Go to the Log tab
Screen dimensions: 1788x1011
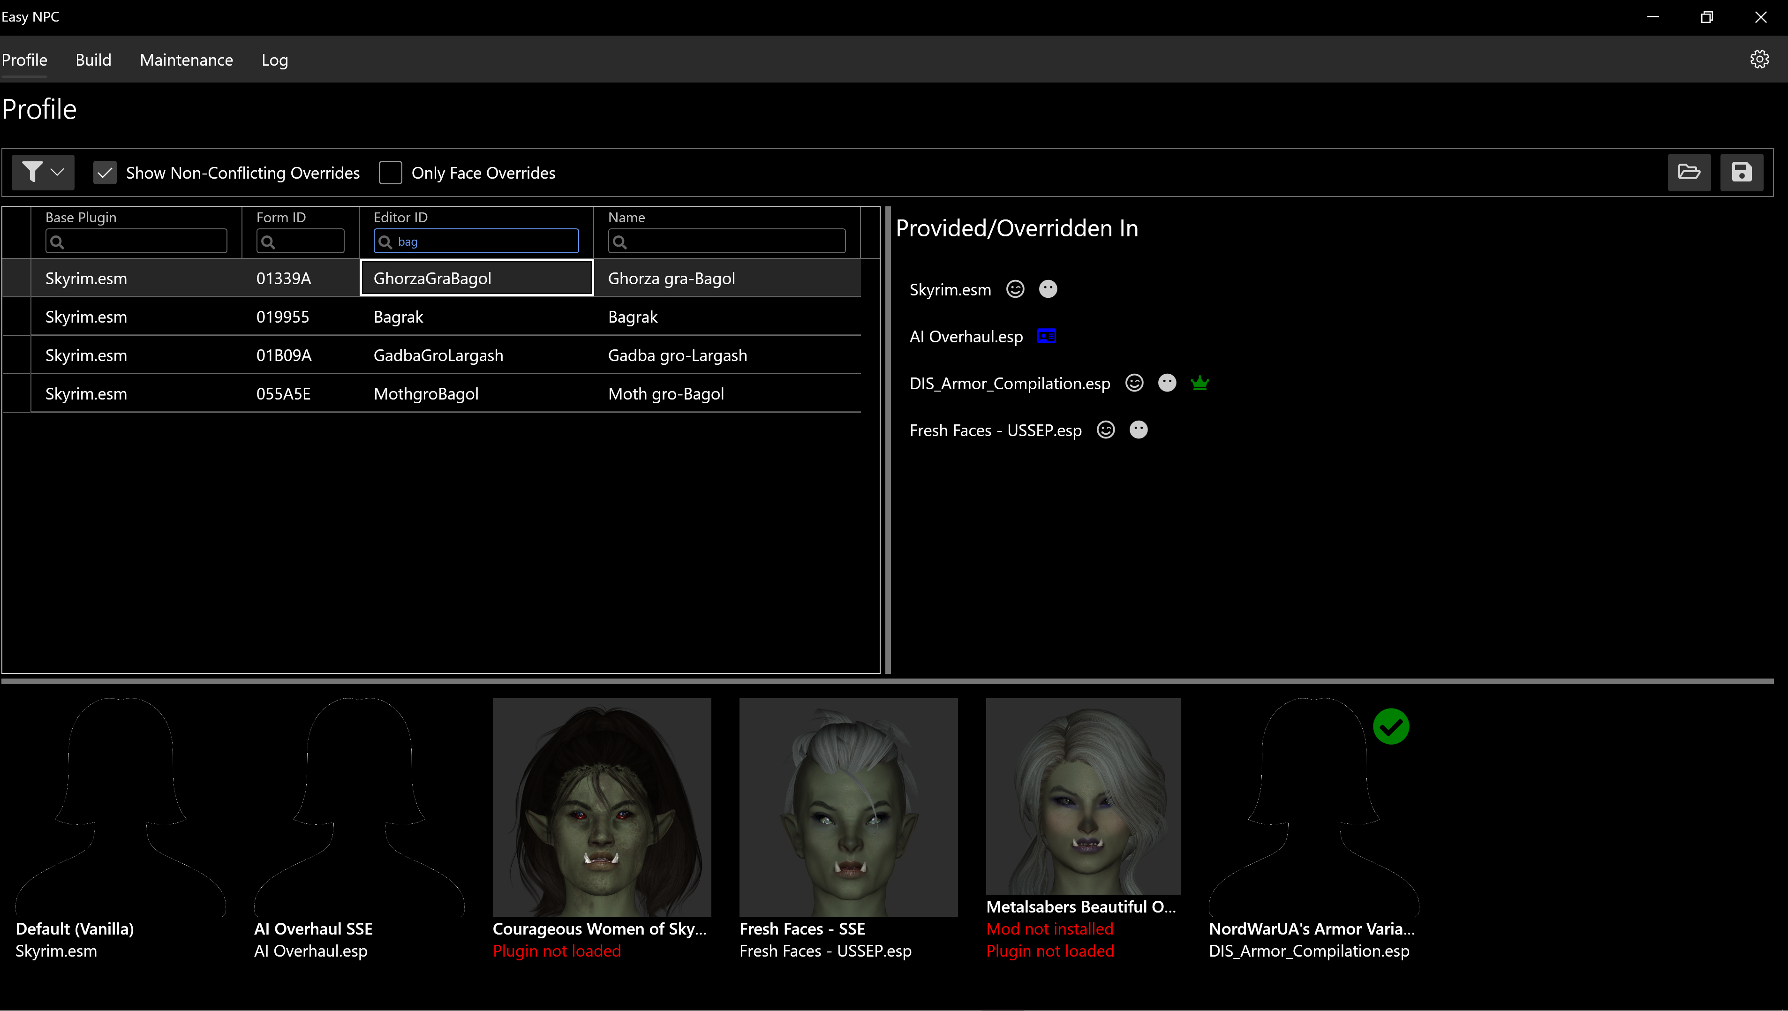tap(274, 60)
